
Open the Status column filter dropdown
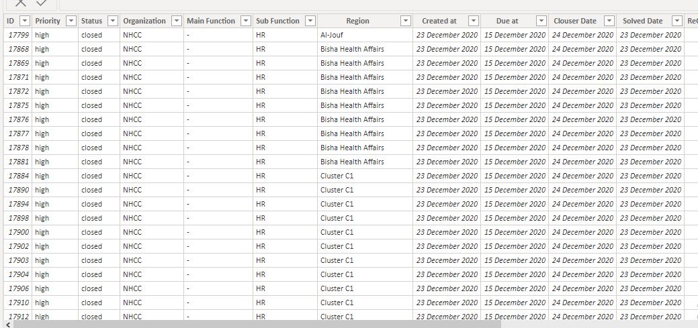click(113, 21)
